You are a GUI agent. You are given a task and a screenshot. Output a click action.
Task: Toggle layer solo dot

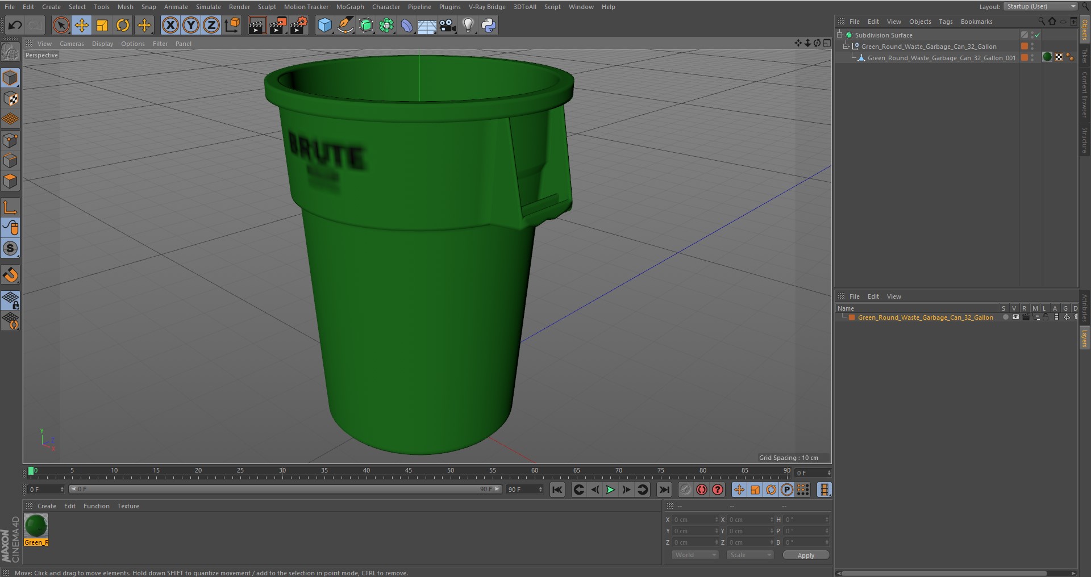coord(1005,317)
